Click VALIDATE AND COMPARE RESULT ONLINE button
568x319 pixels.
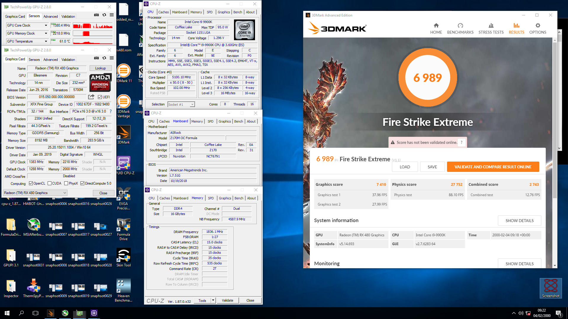point(493,167)
